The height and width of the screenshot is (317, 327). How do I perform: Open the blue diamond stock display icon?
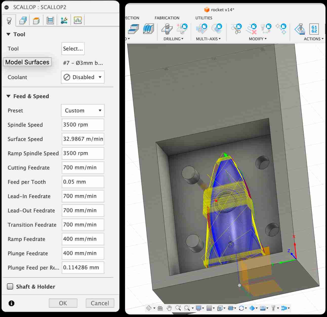click(x=252, y=308)
